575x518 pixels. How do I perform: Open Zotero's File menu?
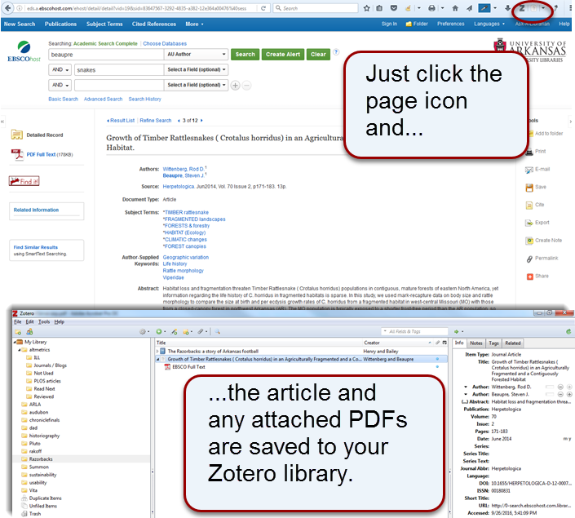pos(18,321)
